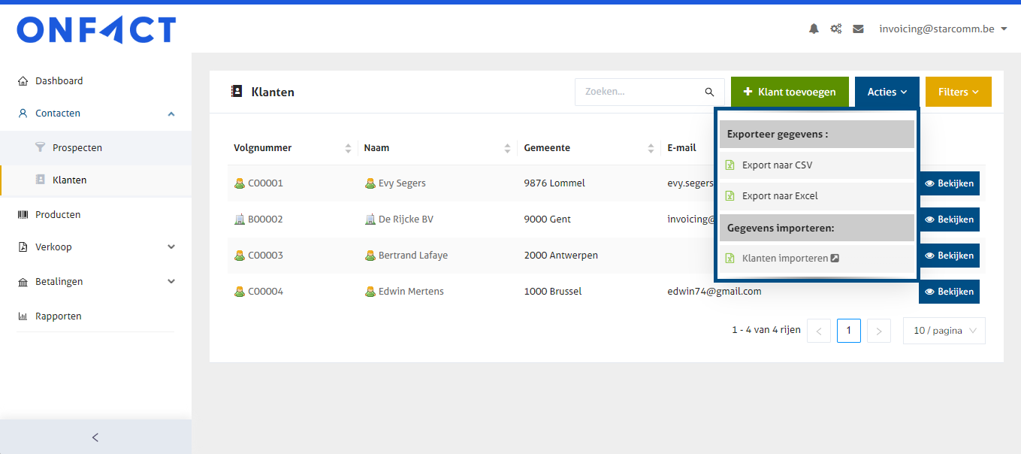The image size is (1021, 454).
Task: Click the notification bell icon
Action: [814, 29]
